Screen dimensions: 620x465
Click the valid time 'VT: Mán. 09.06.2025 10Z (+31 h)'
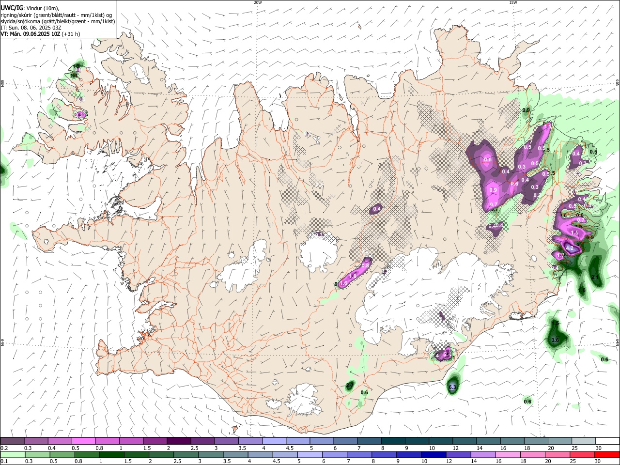(x=40, y=34)
